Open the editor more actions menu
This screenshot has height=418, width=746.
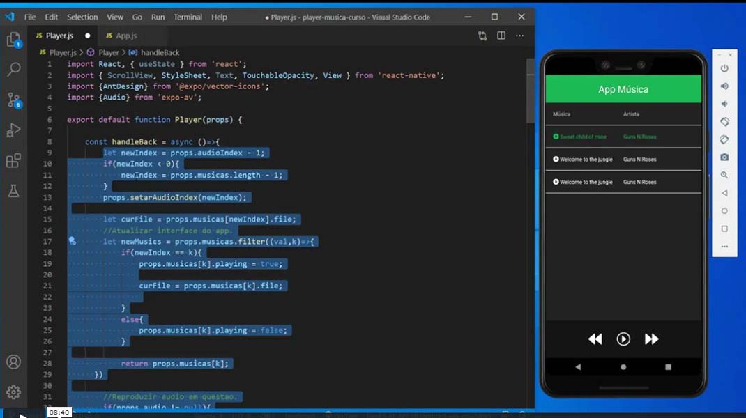point(519,36)
